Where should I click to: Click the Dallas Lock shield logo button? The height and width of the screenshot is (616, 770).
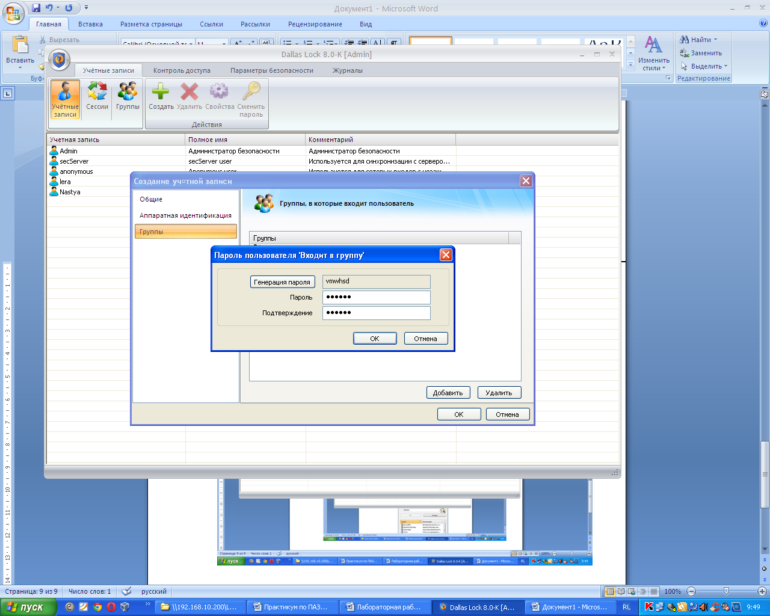59,60
